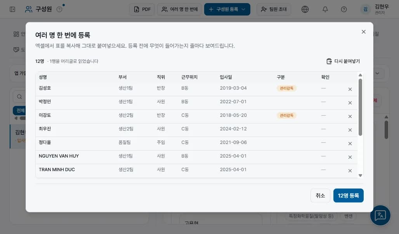Select the 확인 column header

click(325, 77)
